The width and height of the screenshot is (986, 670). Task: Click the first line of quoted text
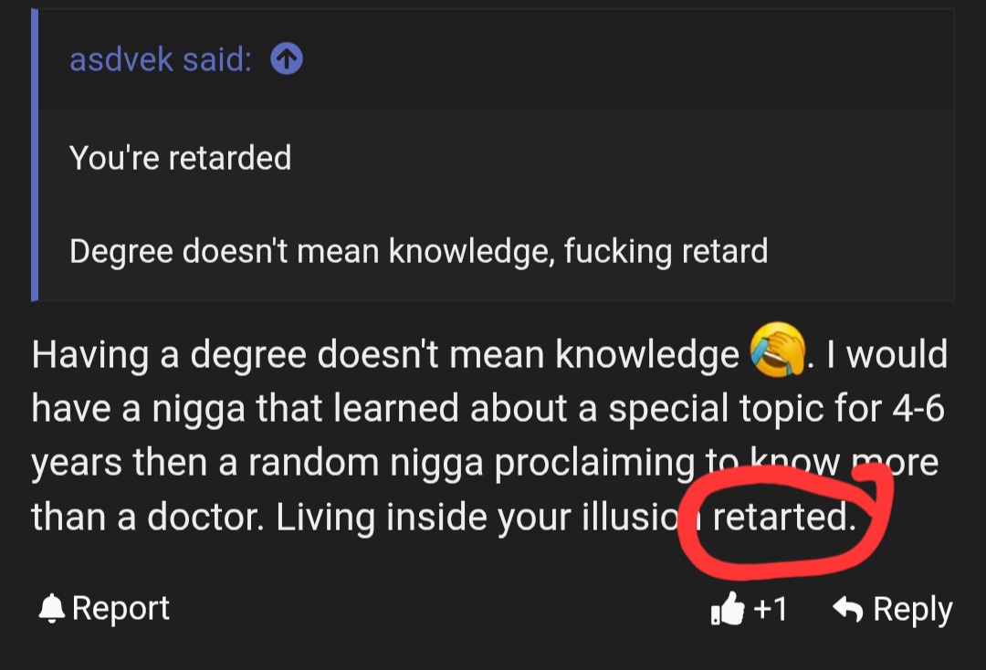click(181, 157)
